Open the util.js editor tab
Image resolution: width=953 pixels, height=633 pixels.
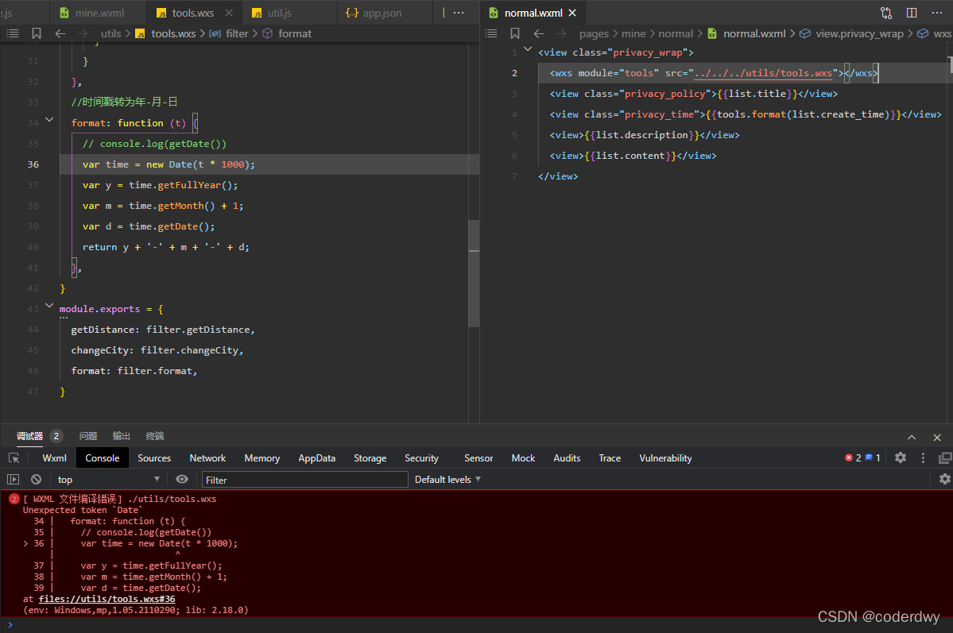[280, 13]
